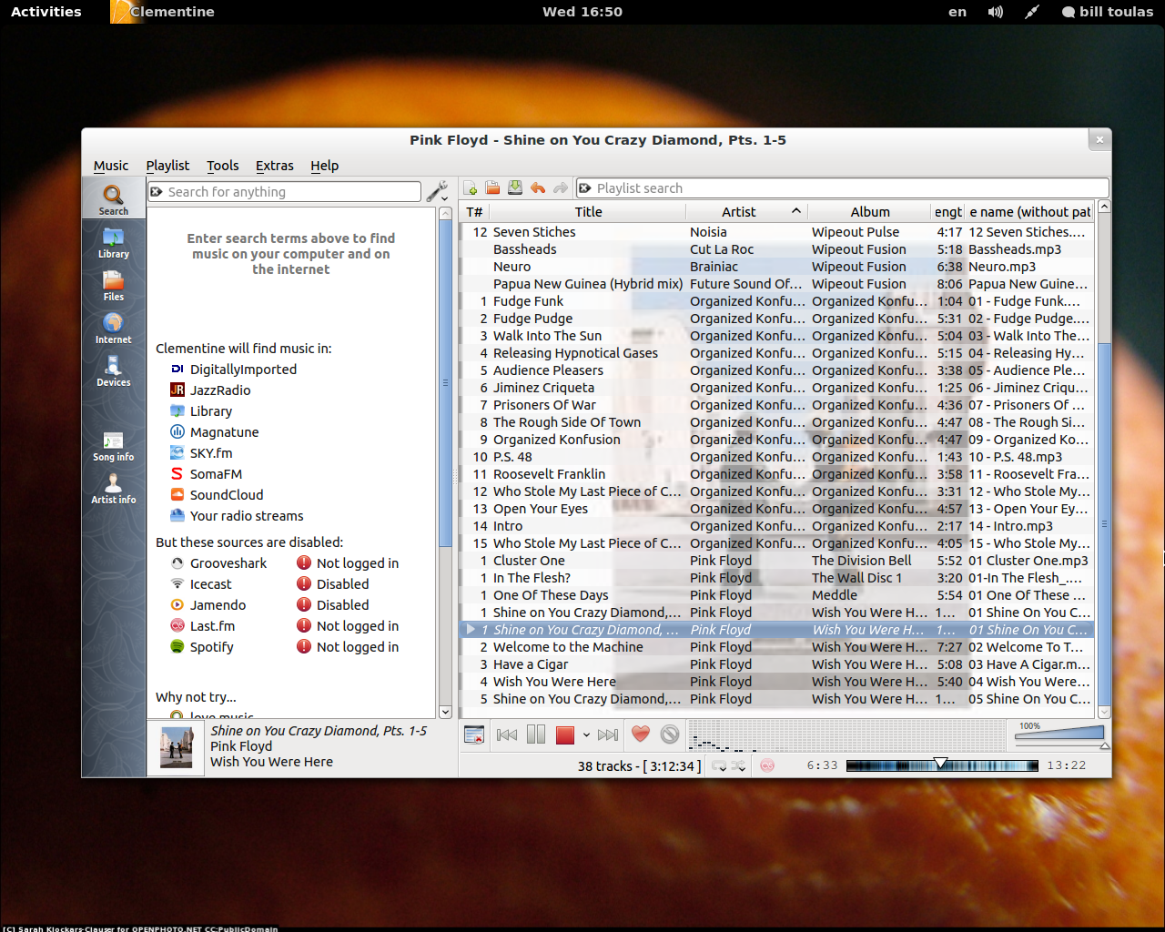Open the Internet tab in the sidebar
1165x932 pixels.
point(114,329)
